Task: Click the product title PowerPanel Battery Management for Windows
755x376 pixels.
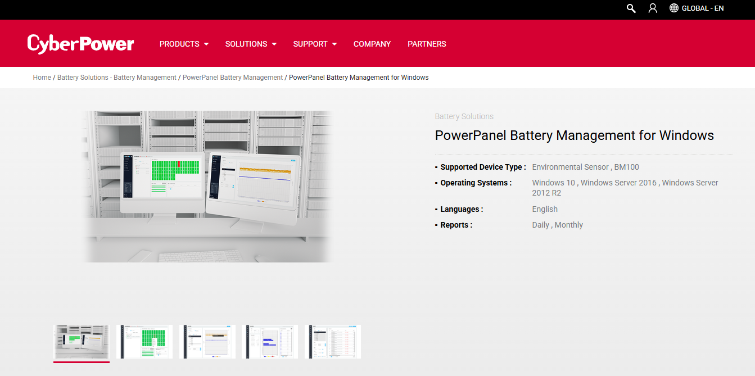Action: click(x=575, y=135)
